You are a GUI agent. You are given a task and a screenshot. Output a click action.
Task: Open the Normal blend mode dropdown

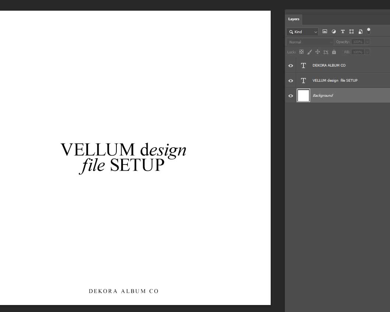pyautogui.click(x=310, y=42)
